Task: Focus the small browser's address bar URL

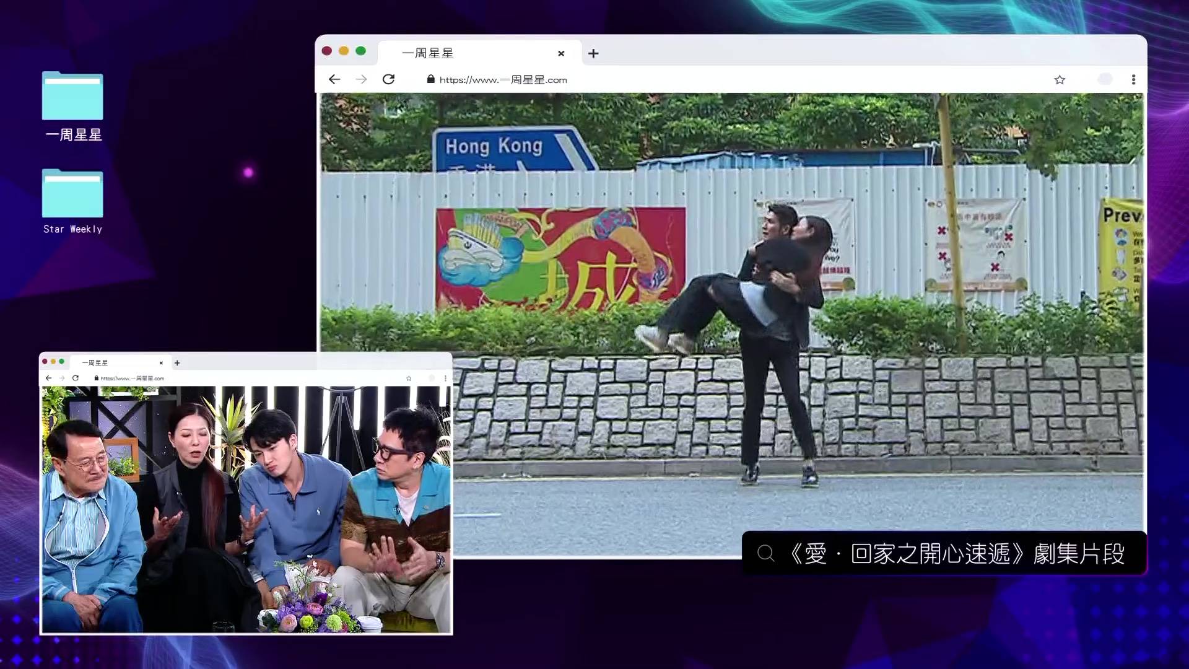Action: click(x=133, y=378)
